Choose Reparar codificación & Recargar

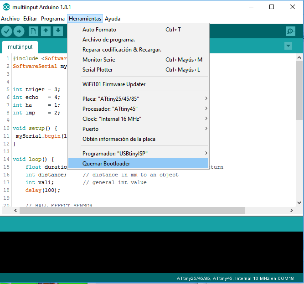pos(138,50)
